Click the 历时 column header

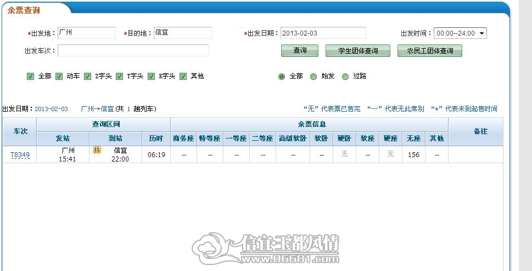pyautogui.click(x=156, y=139)
